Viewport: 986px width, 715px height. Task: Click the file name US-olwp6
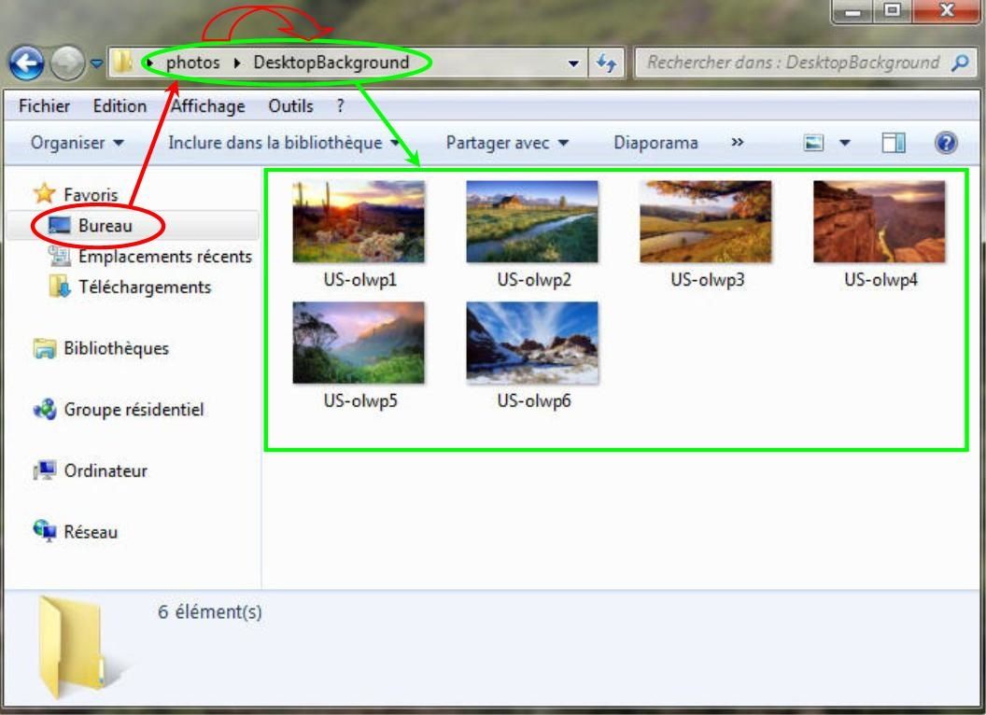pyautogui.click(x=534, y=400)
